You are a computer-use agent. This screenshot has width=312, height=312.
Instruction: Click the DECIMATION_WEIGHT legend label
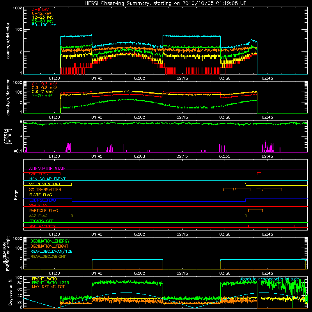[50, 246]
